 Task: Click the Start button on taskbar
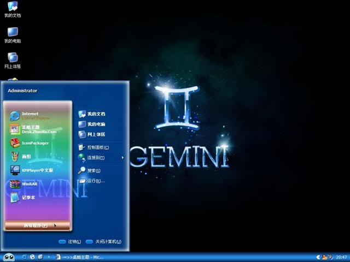tap(9, 257)
